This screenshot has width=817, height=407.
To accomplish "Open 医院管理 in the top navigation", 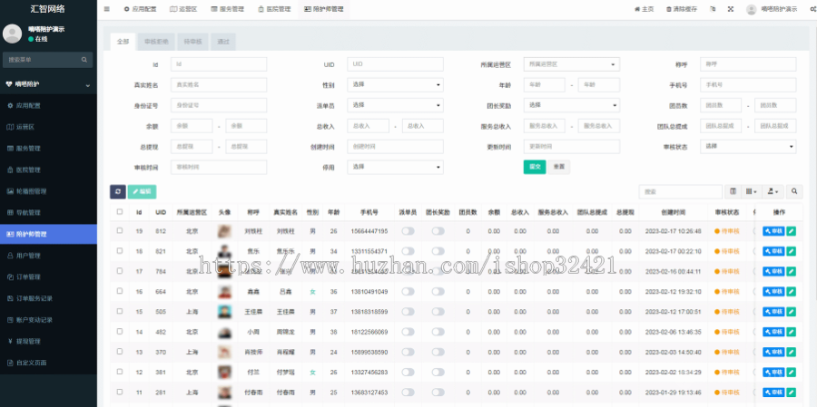I will (274, 9).
